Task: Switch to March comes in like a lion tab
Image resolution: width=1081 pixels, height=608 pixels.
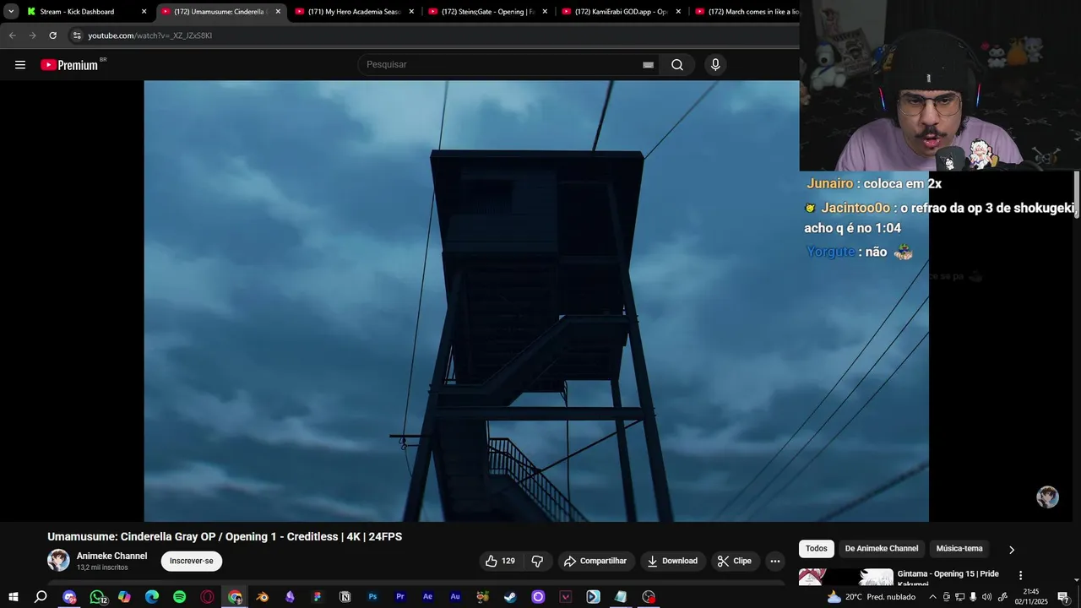Action: [x=747, y=12]
